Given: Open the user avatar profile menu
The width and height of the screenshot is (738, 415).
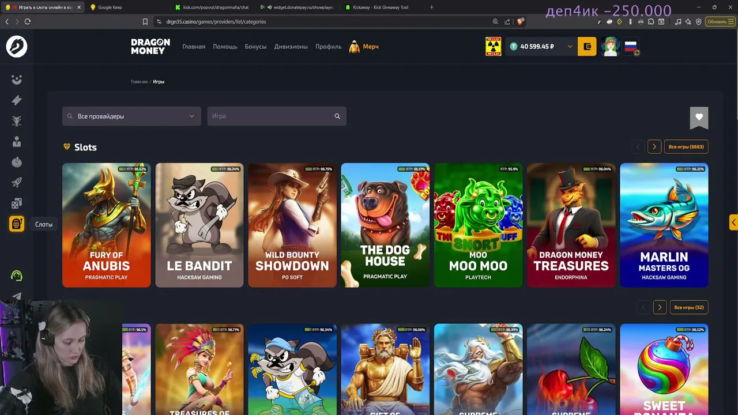Looking at the screenshot, I should (x=610, y=47).
